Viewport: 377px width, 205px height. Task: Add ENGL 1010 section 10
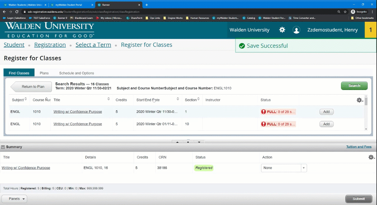coord(326,124)
